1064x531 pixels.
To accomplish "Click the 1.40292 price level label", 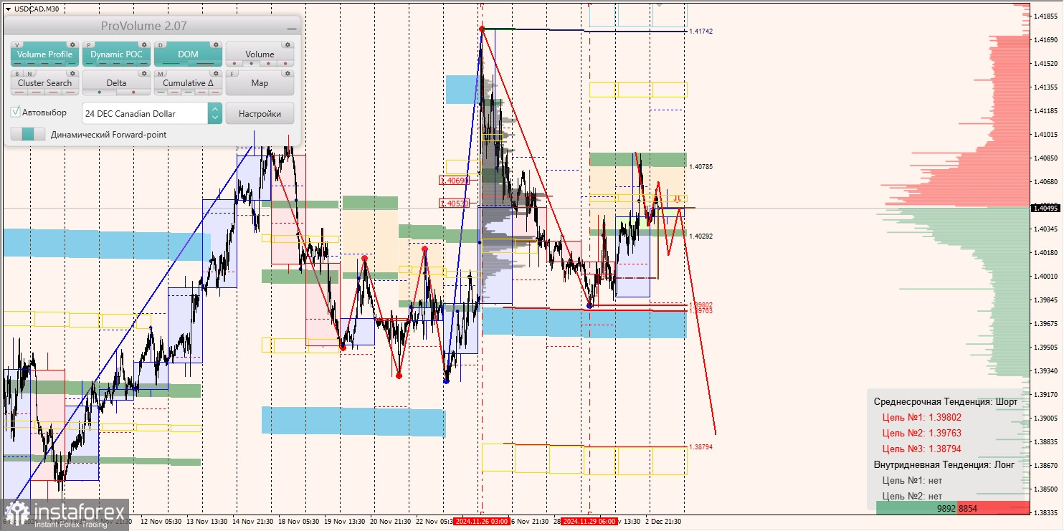I will tap(700, 236).
